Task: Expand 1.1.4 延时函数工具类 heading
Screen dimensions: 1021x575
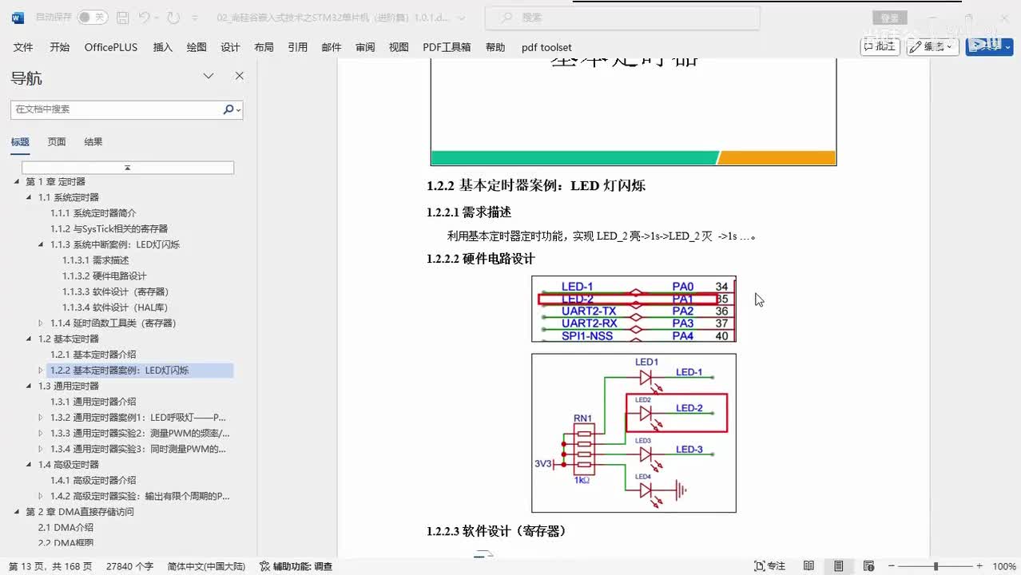Action: (x=42, y=323)
